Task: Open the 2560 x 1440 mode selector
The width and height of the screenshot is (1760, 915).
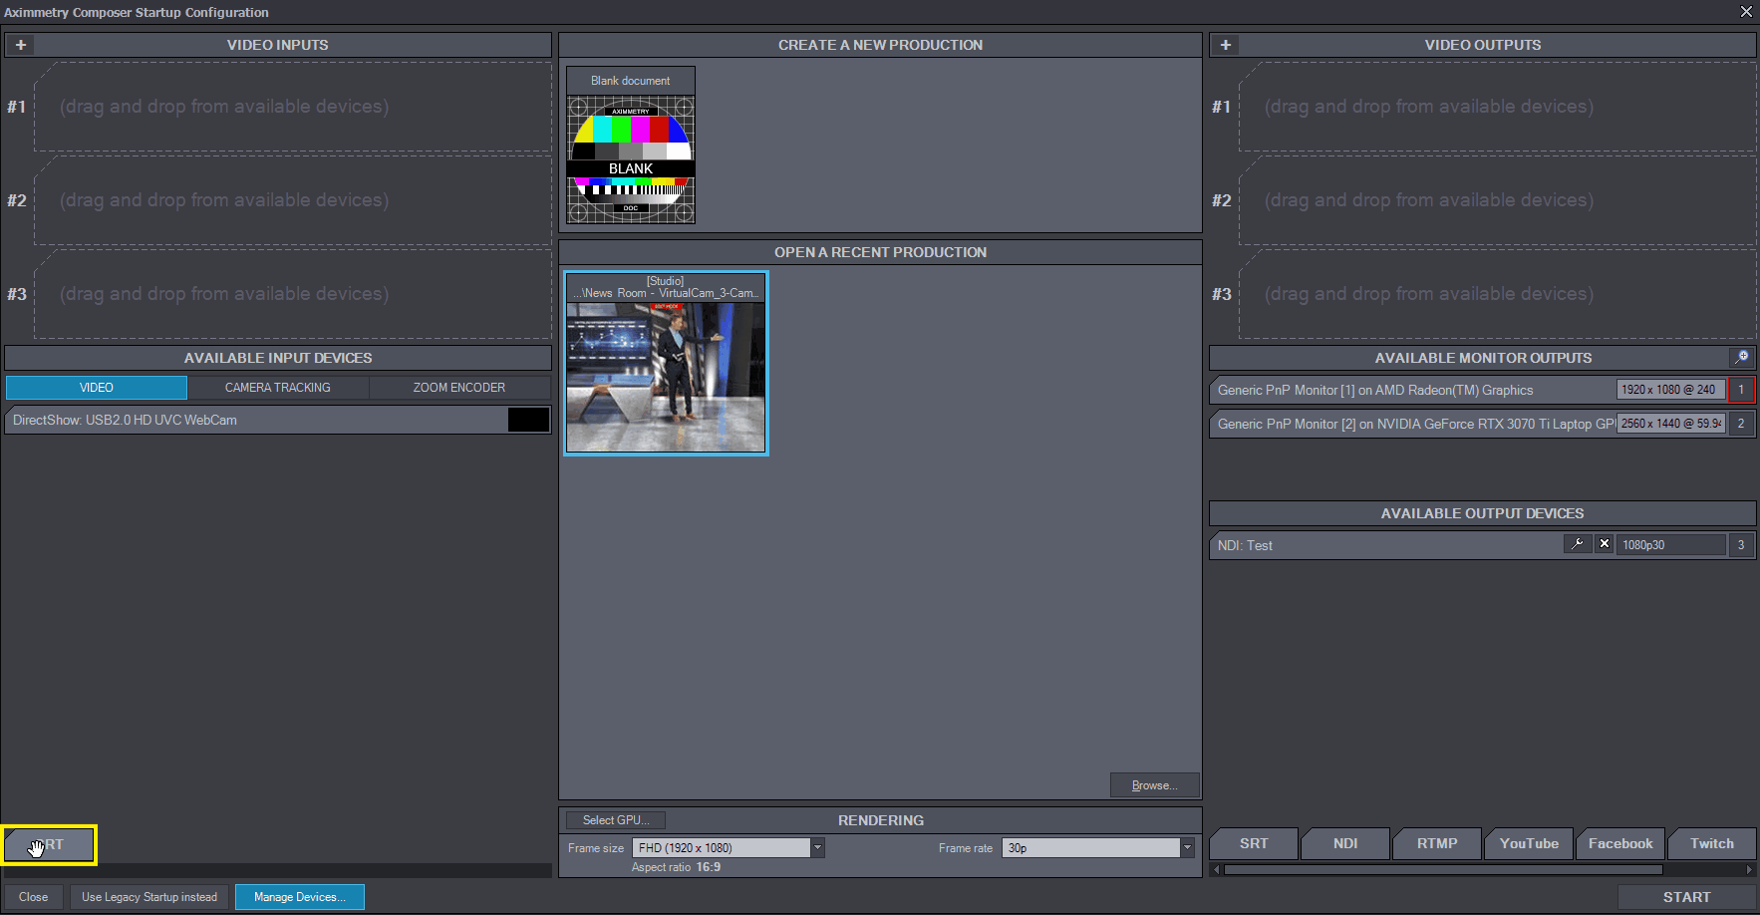Action: point(1670,424)
